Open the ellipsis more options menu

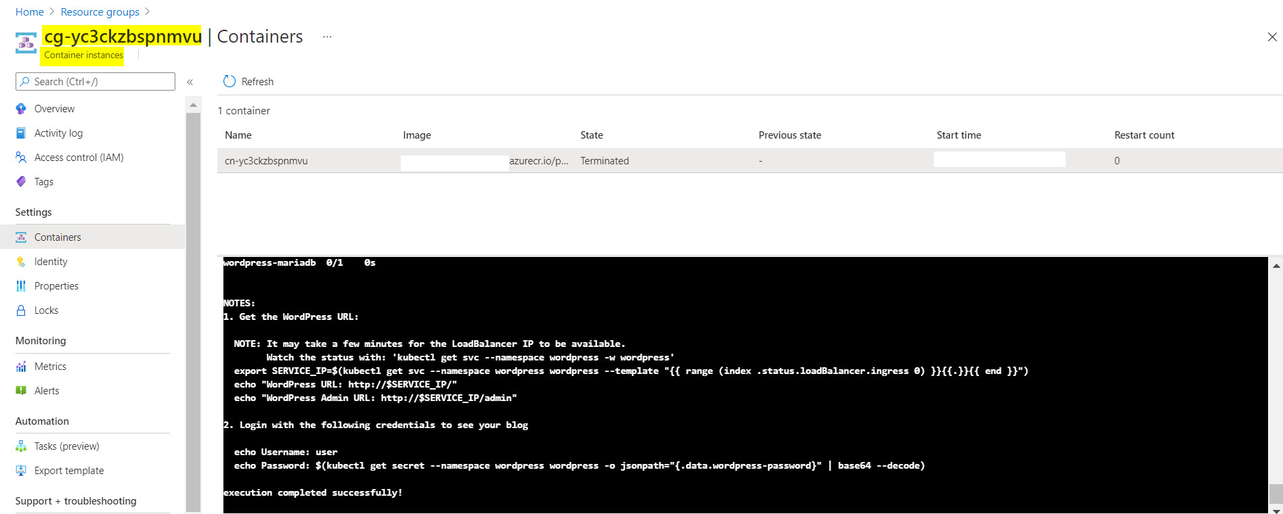(327, 37)
